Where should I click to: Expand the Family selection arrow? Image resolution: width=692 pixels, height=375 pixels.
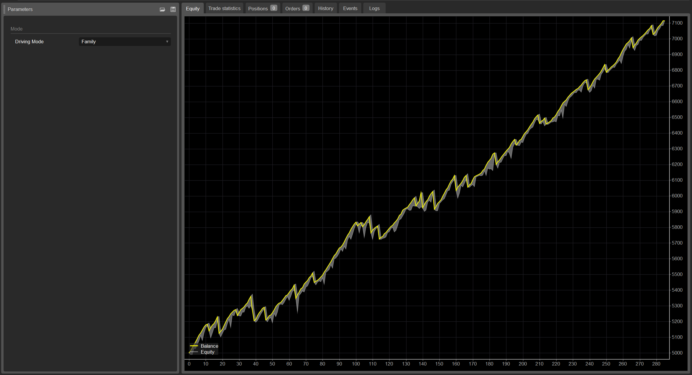tap(167, 42)
